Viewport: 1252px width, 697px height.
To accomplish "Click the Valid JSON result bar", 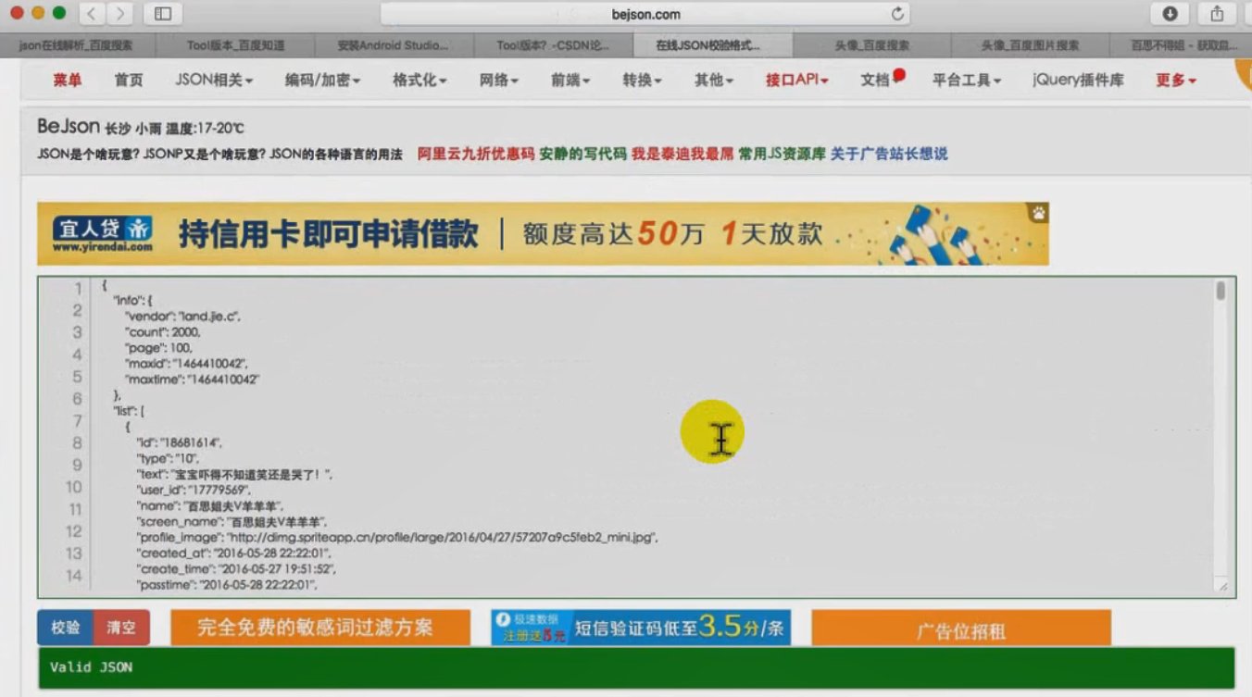I will pos(635,667).
